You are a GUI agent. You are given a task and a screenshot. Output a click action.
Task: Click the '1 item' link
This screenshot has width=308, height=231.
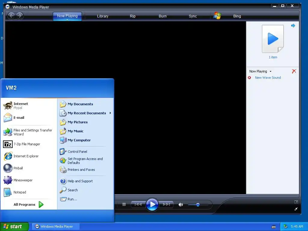click(273, 57)
